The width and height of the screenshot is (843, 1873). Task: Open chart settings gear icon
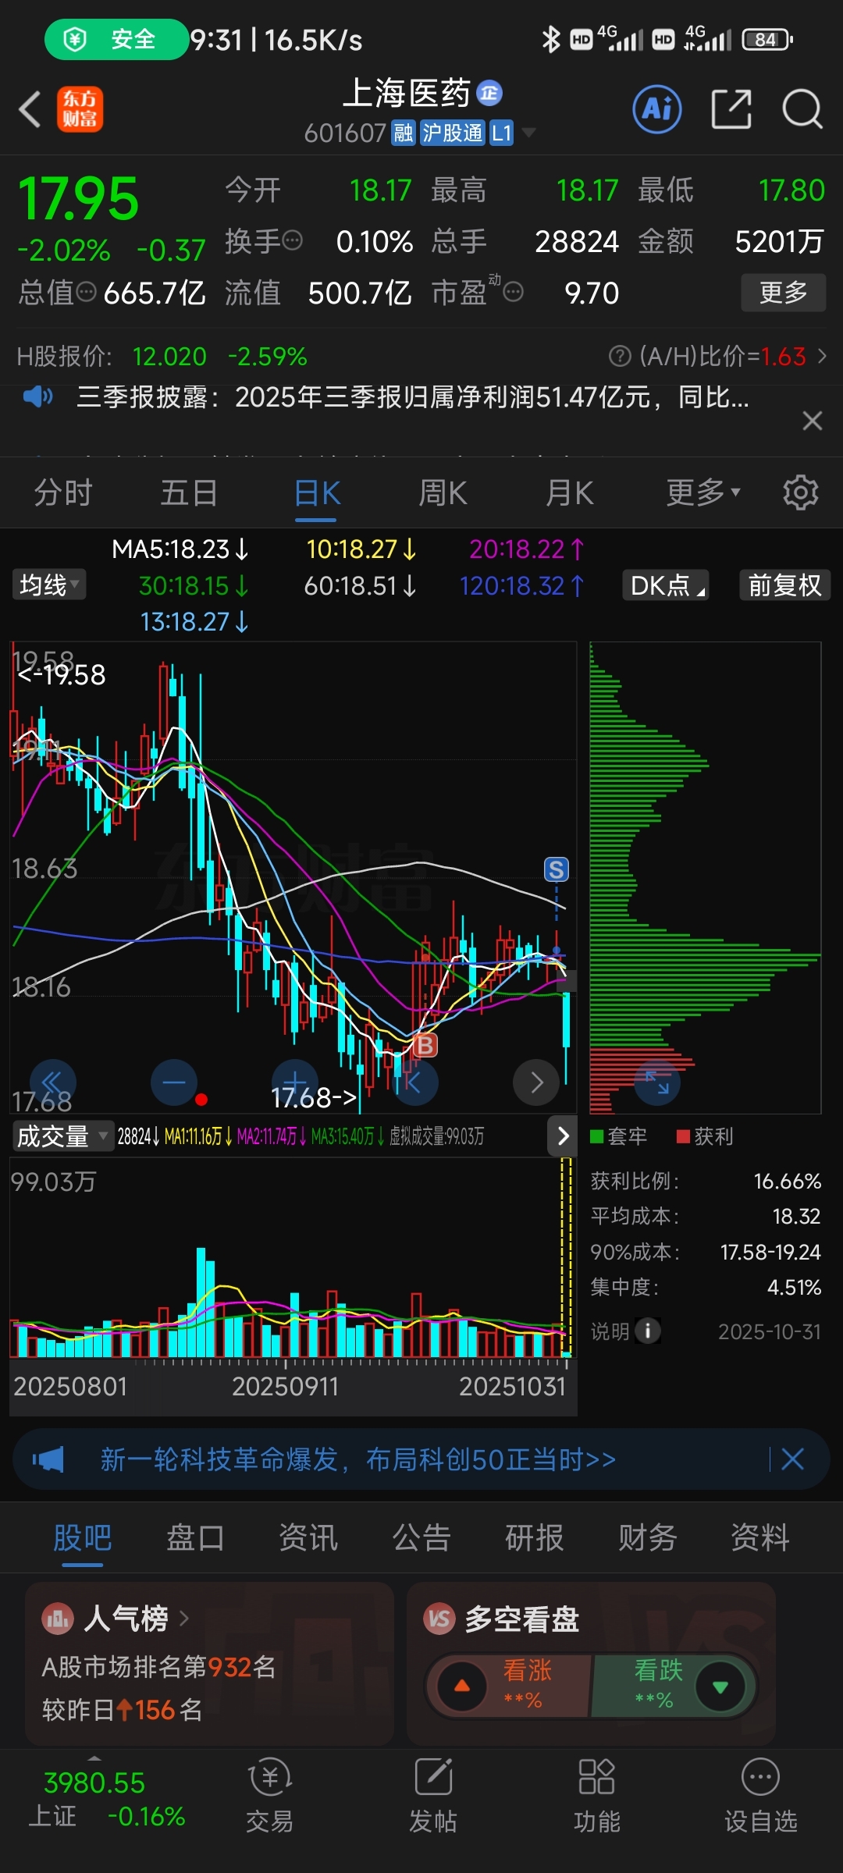(800, 492)
